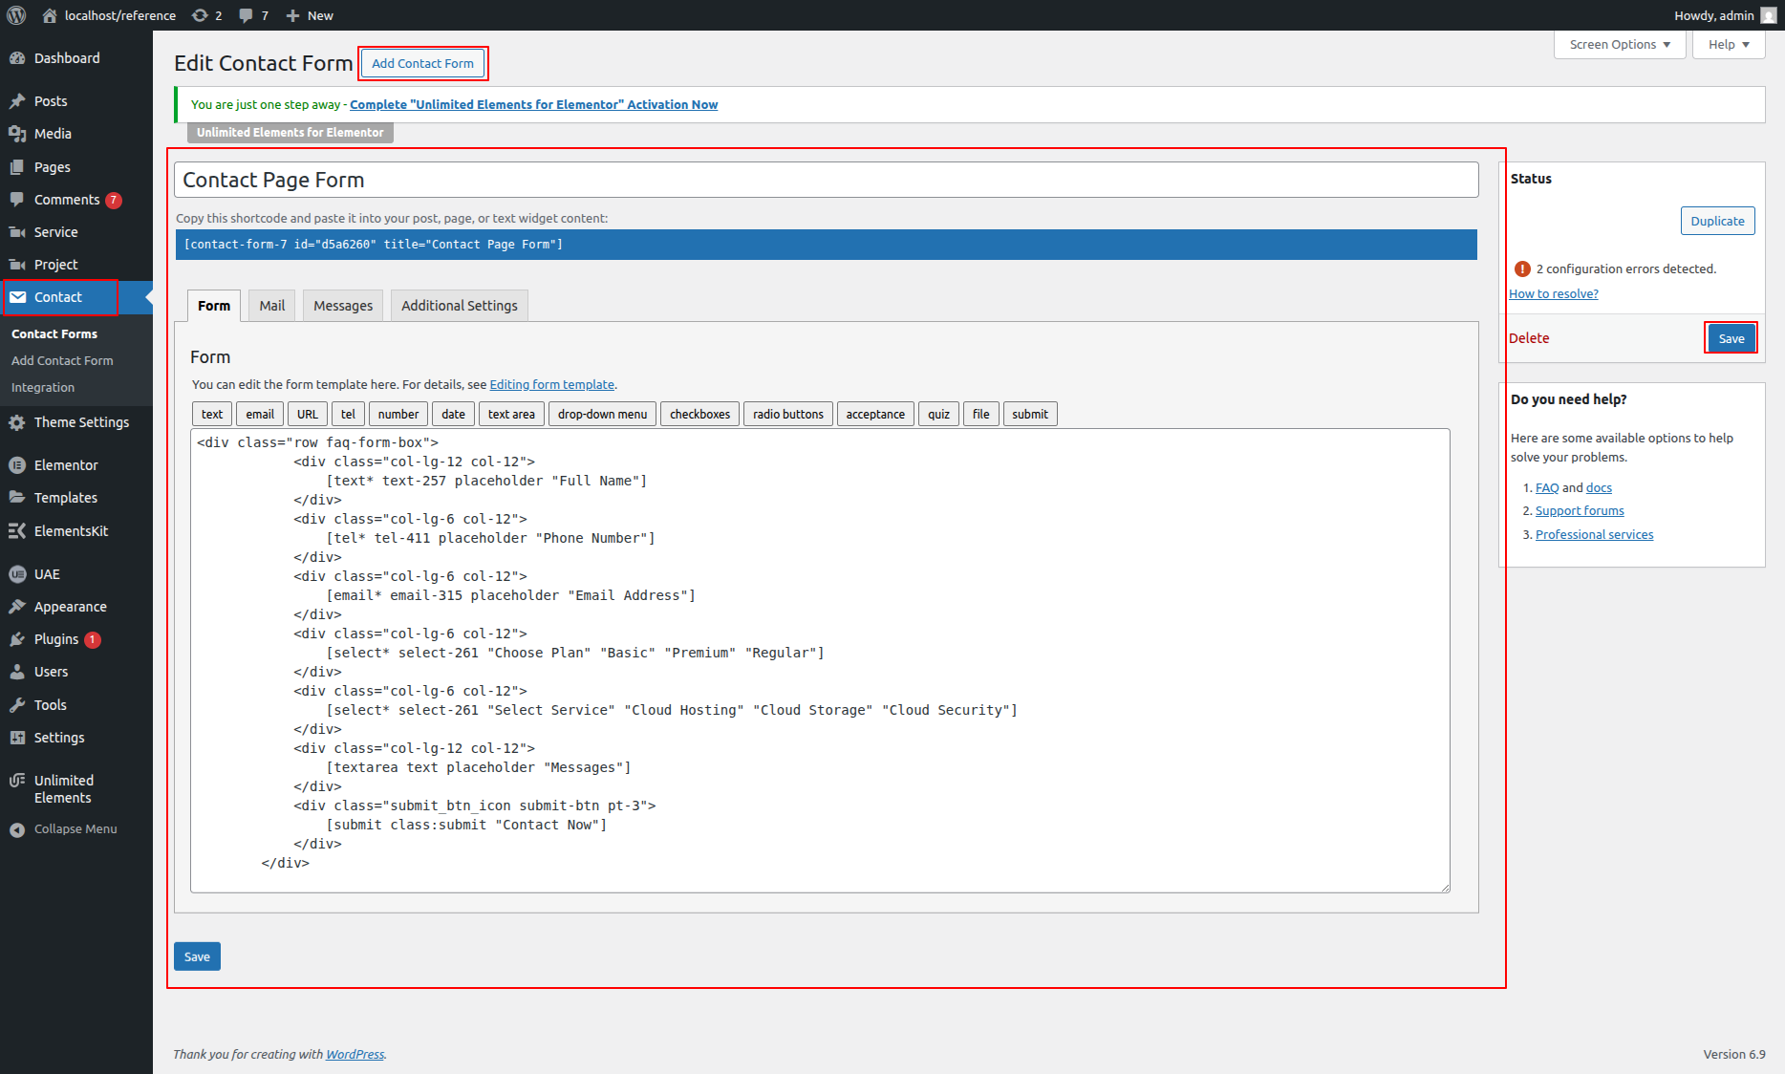Open the UAE menu icon
1785x1074 pixels.
[x=17, y=574]
